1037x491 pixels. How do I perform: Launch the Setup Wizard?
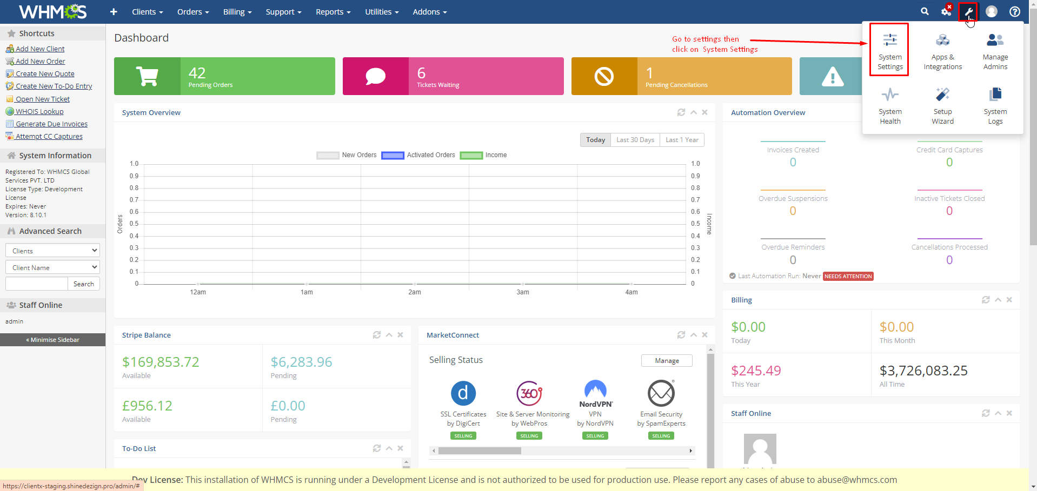[x=942, y=106]
